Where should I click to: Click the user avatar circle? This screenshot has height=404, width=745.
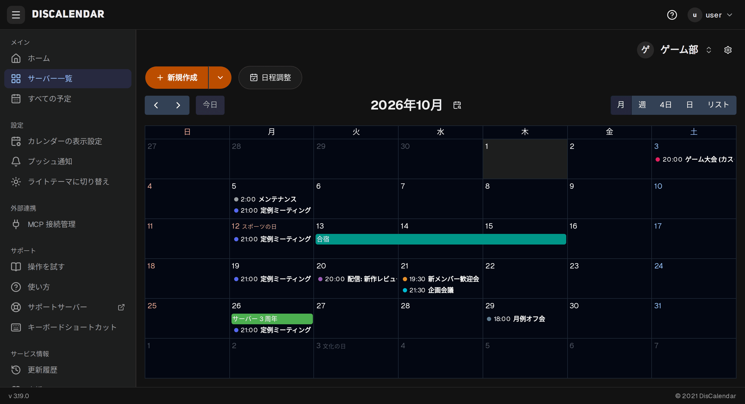coord(694,15)
